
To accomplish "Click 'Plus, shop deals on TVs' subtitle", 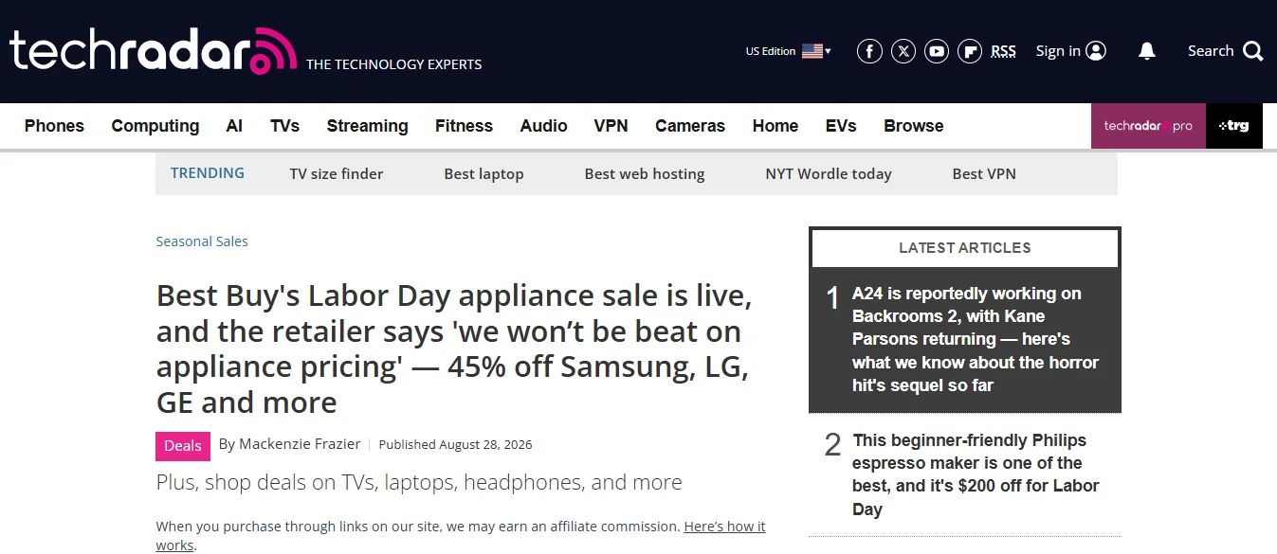I will pyautogui.click(x=419, y=482).
